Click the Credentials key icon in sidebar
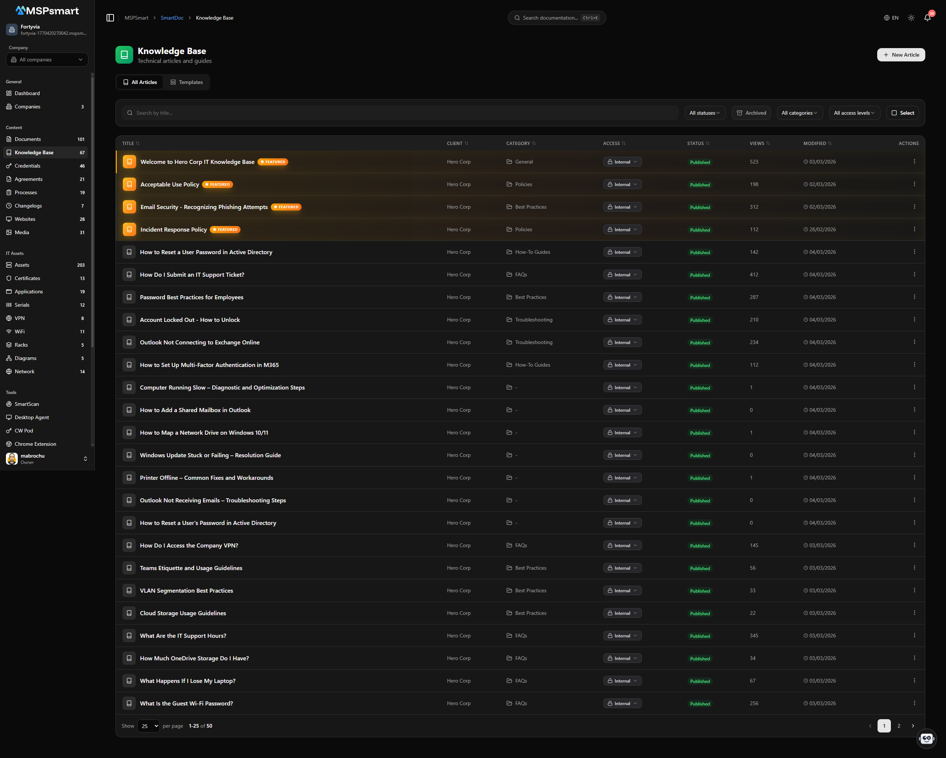 9,166
